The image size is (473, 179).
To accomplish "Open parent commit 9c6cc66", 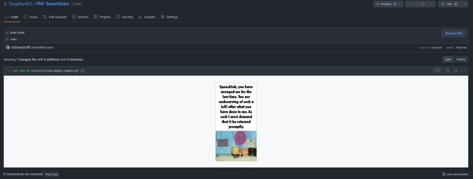I will (x=437, y=48).
